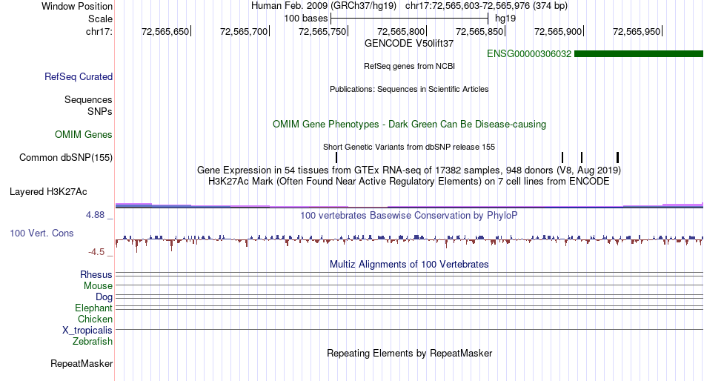The width and height of the screenshot is (704, 381).
Task: Click the 100 Vert. Cons track label
Action: [x=41, y=233]
